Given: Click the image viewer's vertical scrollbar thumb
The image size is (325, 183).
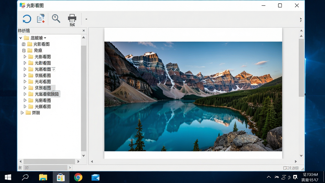Looking at the screenshot, I should [x=302, y=68].
